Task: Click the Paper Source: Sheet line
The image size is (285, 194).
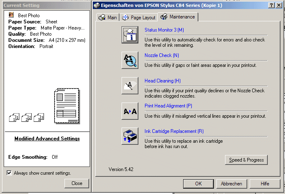Action: click(33, 22)
